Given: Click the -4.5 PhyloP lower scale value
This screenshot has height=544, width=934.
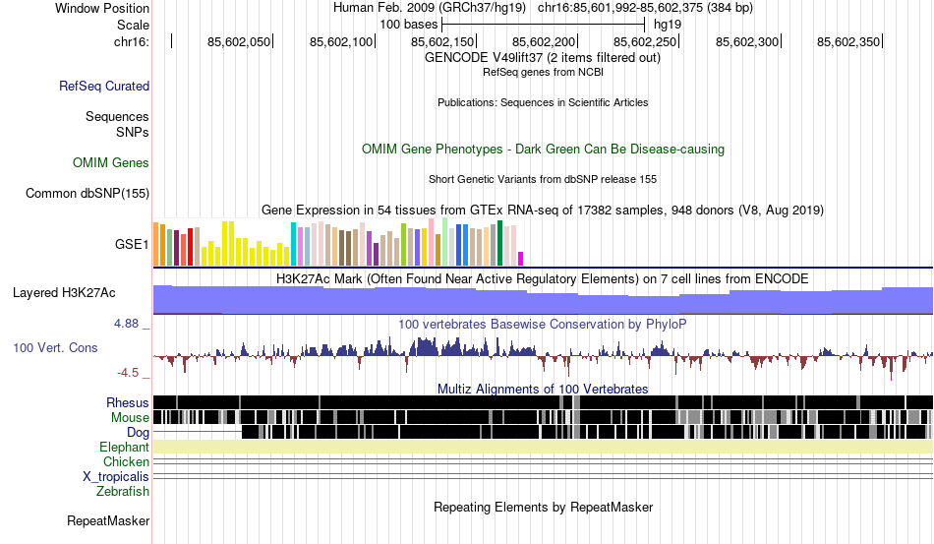Looking at the screenshot, I should pos(128,373).
